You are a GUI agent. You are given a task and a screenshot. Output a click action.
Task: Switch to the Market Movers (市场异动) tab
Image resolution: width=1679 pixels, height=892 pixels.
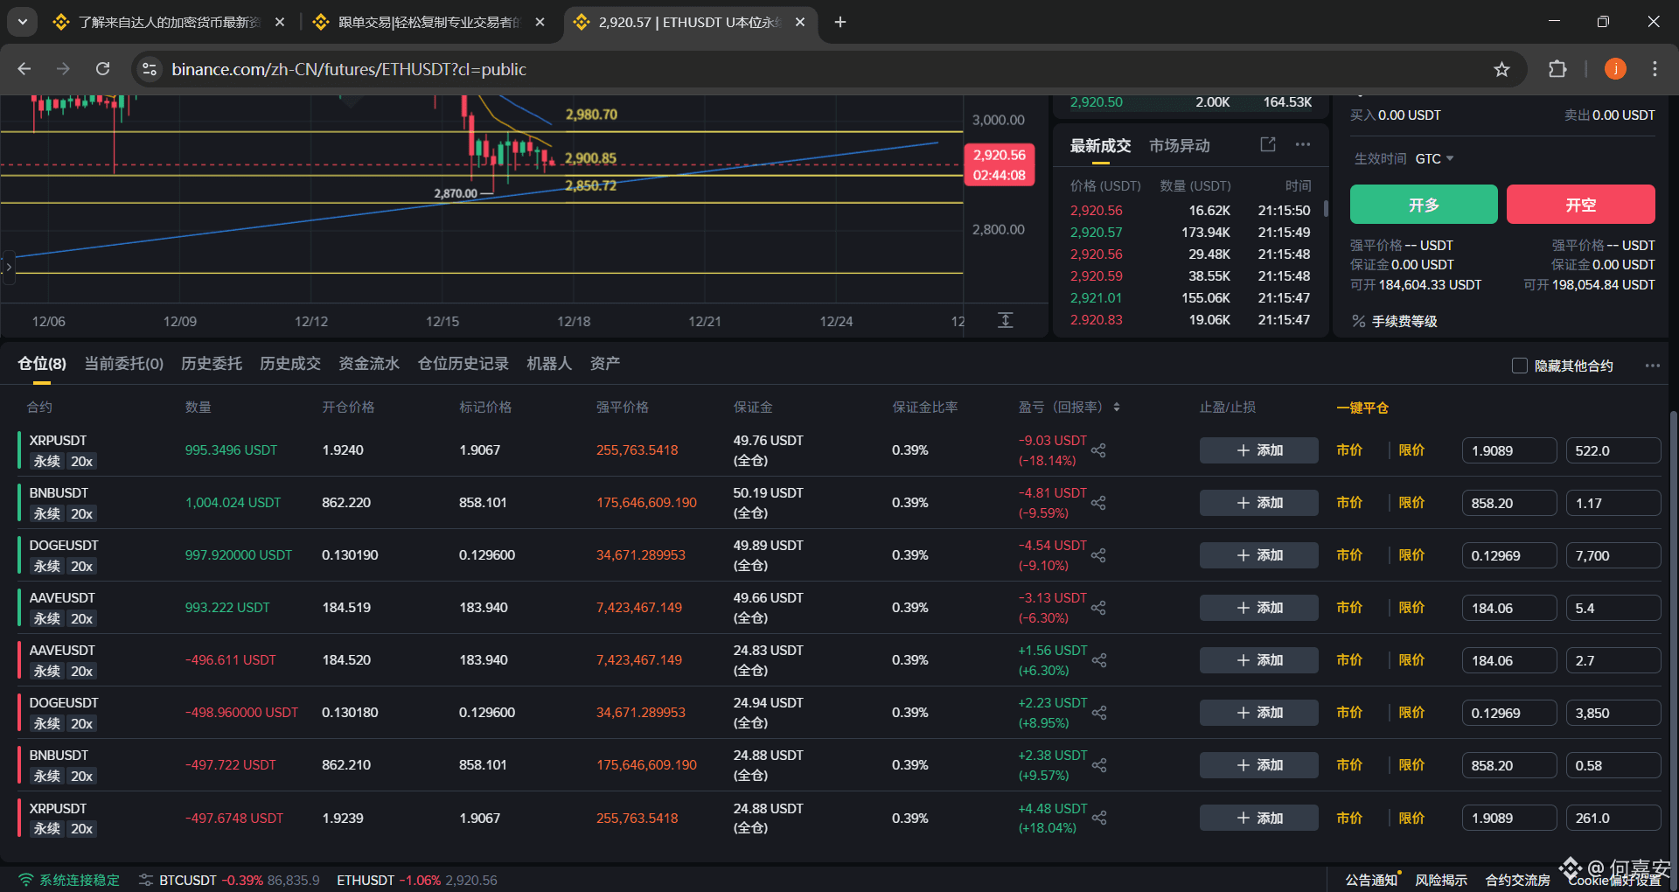coord(1180,146)
